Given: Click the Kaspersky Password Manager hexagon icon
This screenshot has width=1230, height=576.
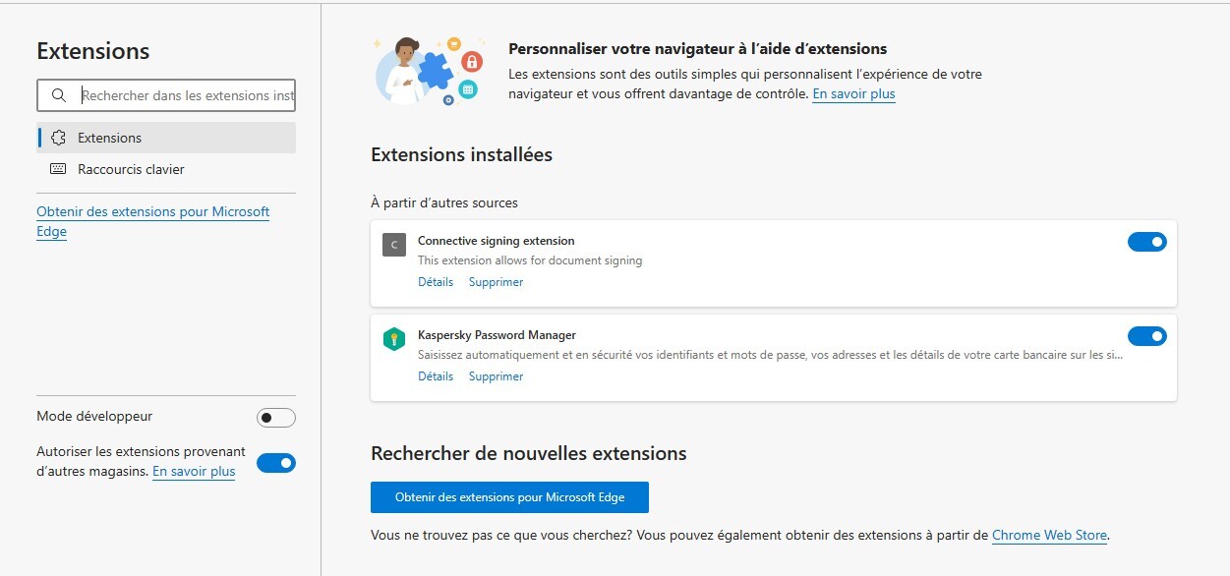Looking at the screenshot, I should point(393,340).
